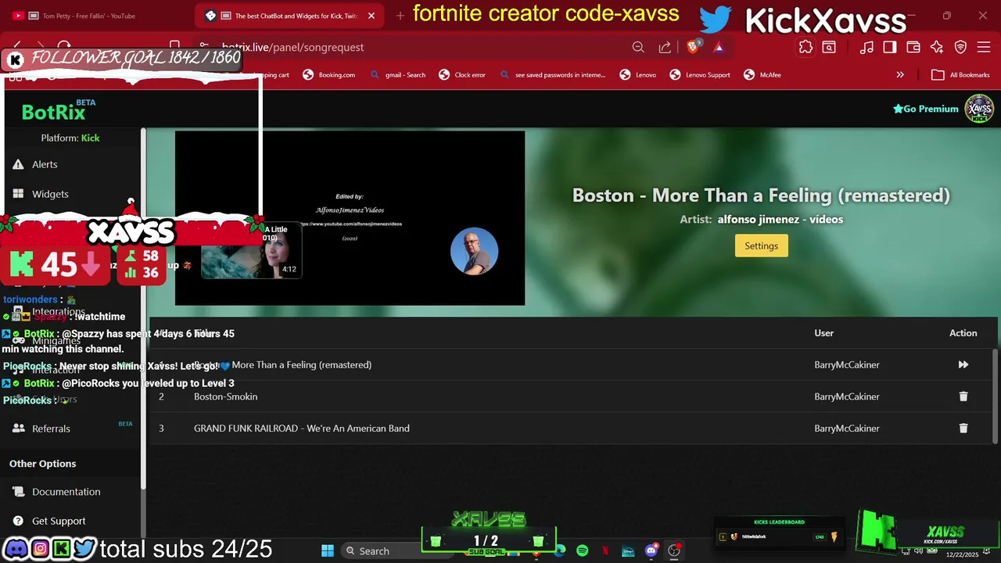This screenshot has width=1001, height=563.
Task: Delete Boston-Smokin from the song queue
Action: 963,396
